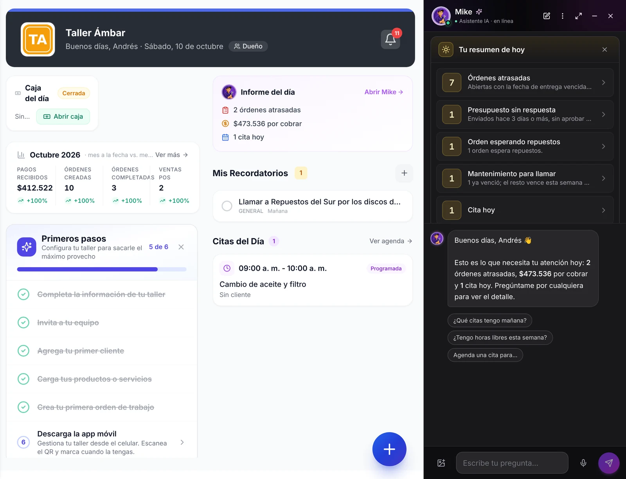Image resolution: width=626 pixels, height=479 pixels.
Task: Open the Abrir Mike link
Action: tap(384, 92)
